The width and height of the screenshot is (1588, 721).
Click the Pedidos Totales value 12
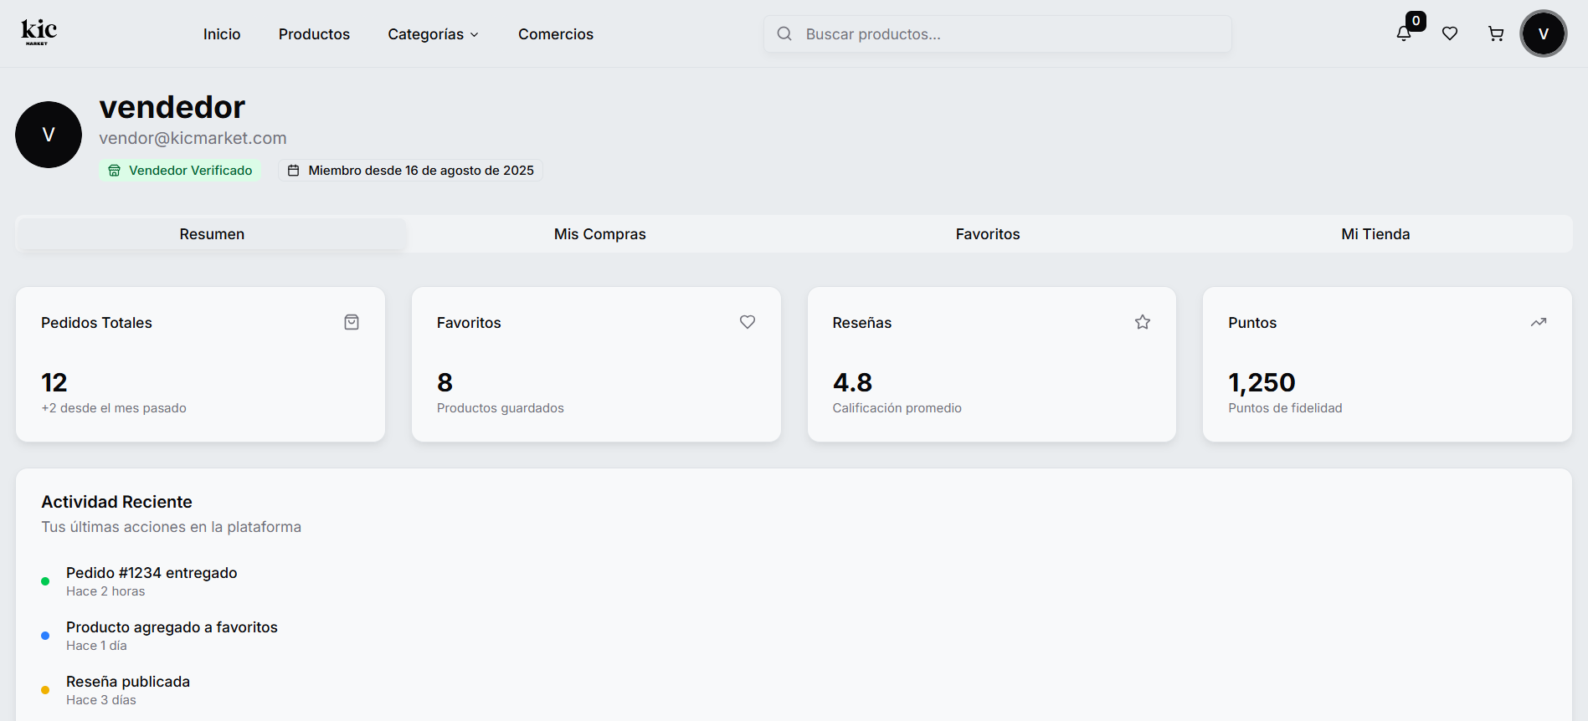click(54, 382)
